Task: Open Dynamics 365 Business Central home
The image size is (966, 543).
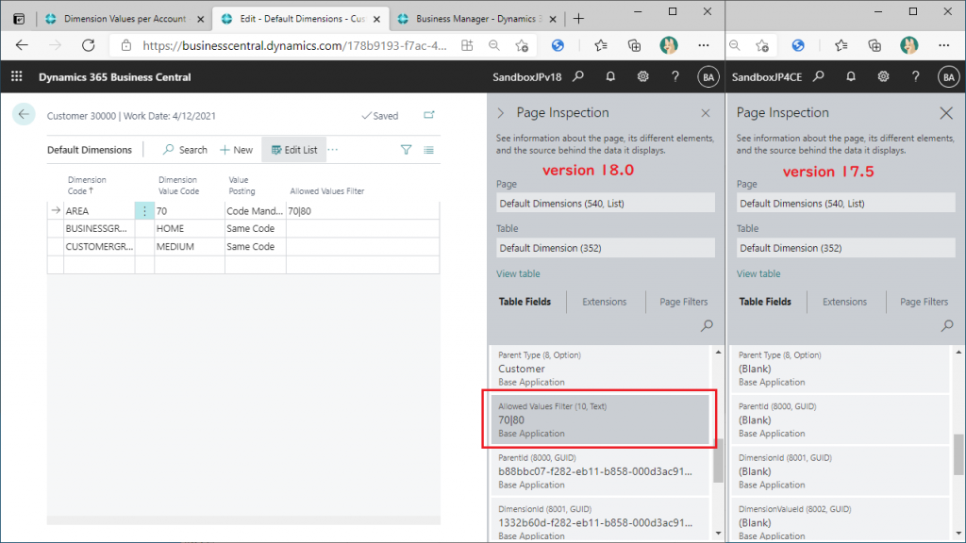Action: (114, 77)
